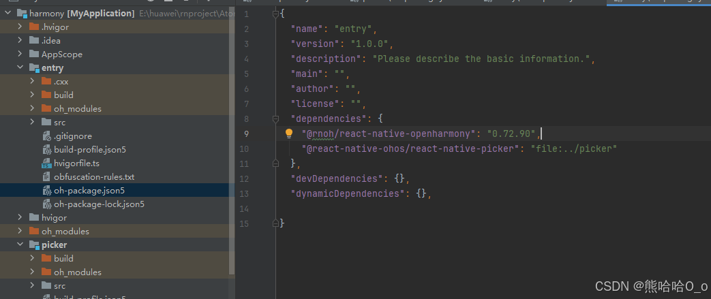Click the "file:../picker" path value
The width and height of the screenshot is (711, 299).
573,148
